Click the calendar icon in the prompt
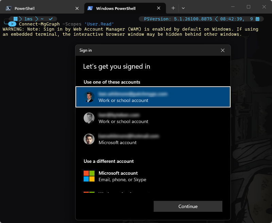Image resolution: width=272 pixels, height=223 pixels. (x=257, y=19)
